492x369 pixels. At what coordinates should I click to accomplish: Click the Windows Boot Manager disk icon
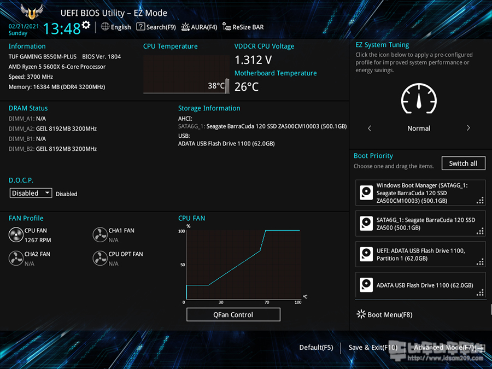(366, 192)
